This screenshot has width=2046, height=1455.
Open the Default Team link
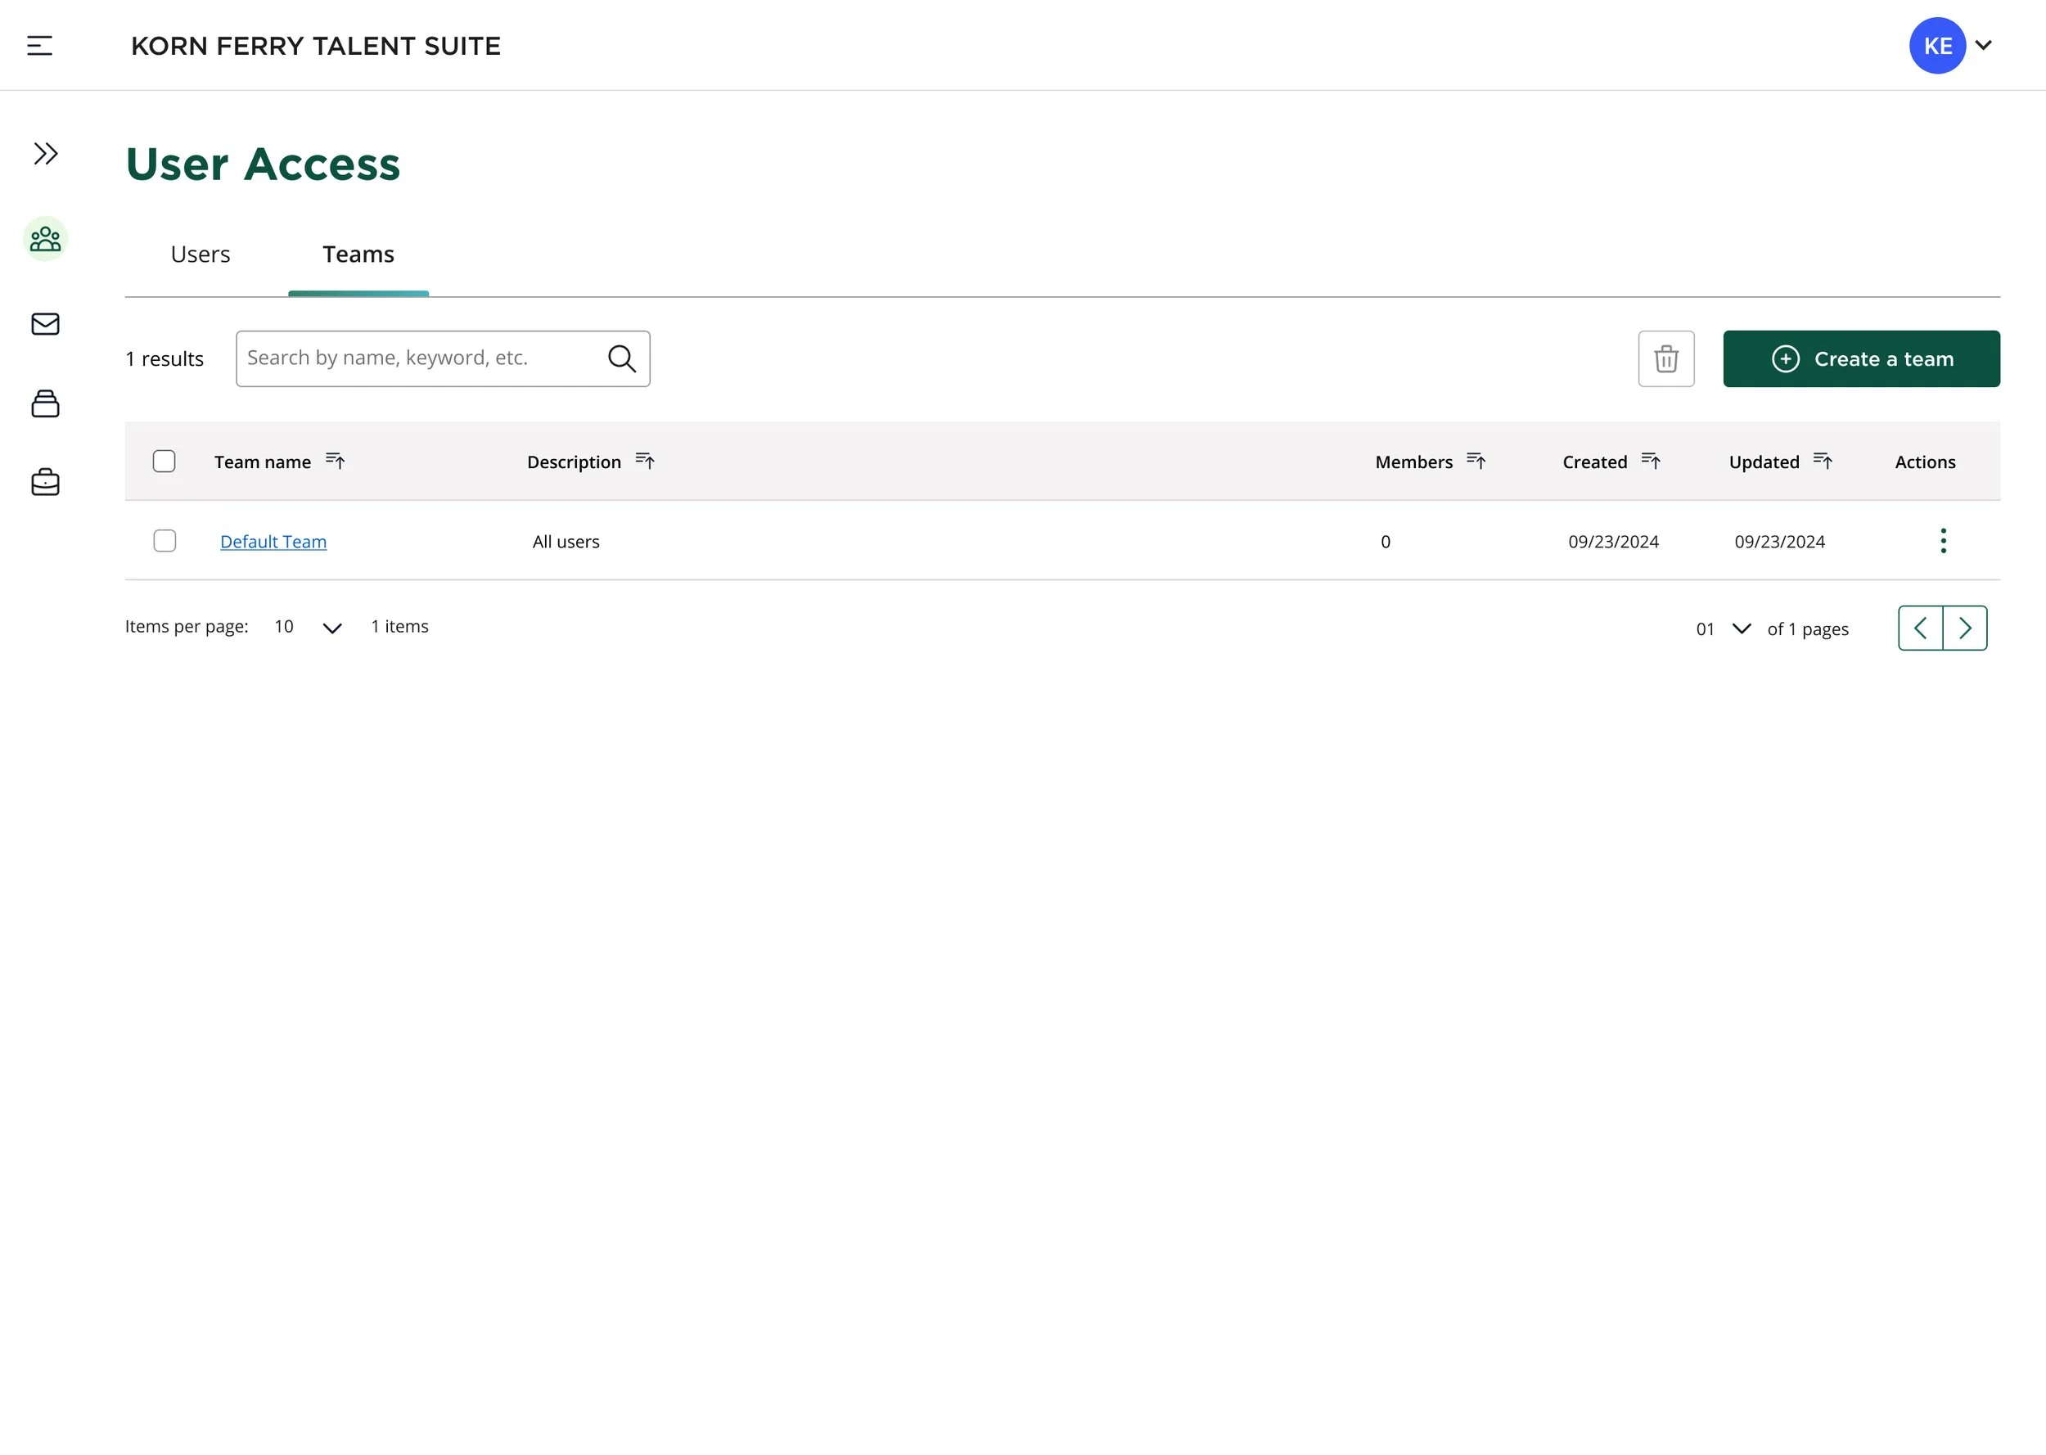click(x=273, y=542)
